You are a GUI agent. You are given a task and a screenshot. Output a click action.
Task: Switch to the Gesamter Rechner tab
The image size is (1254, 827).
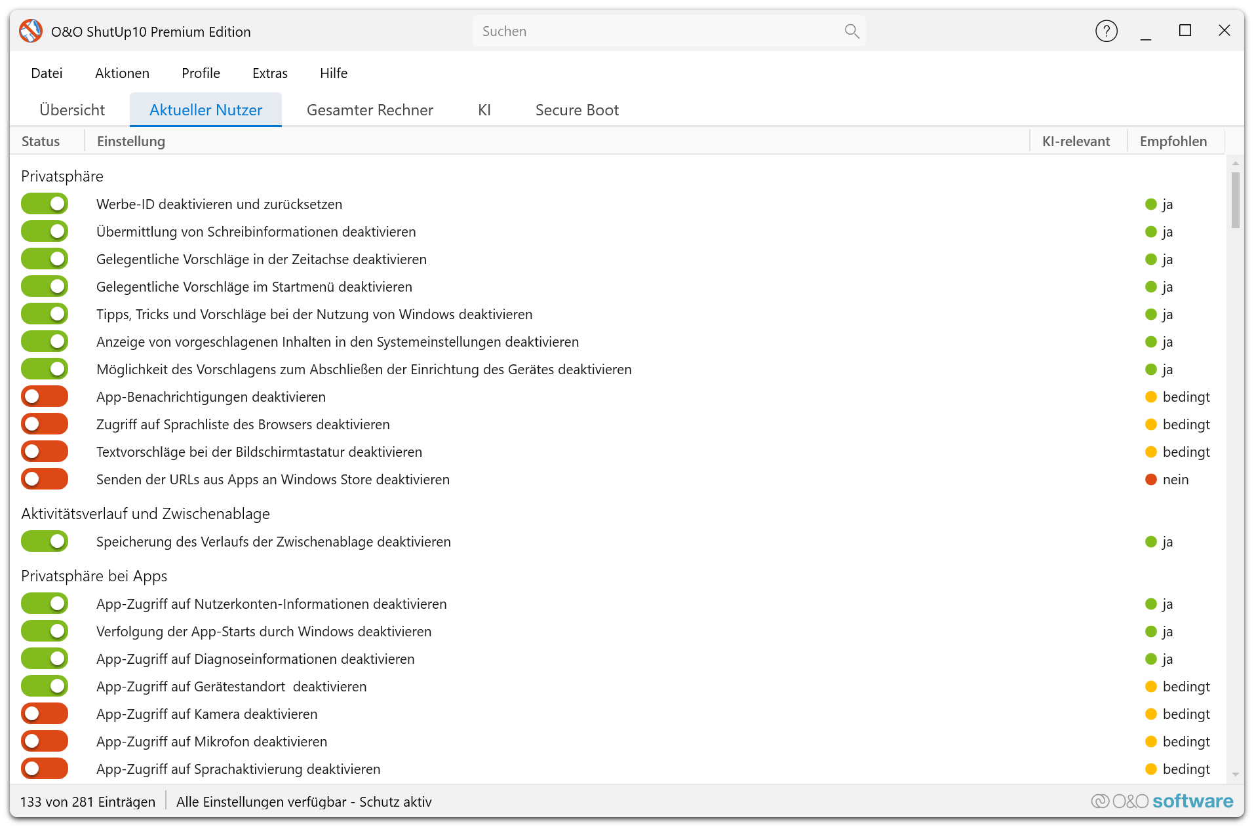click(x=370, y=110)
